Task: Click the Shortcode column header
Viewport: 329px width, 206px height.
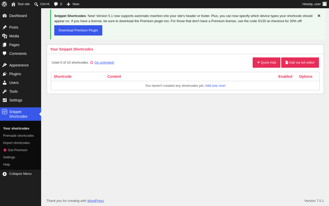Action: click(x=63, y=76)
